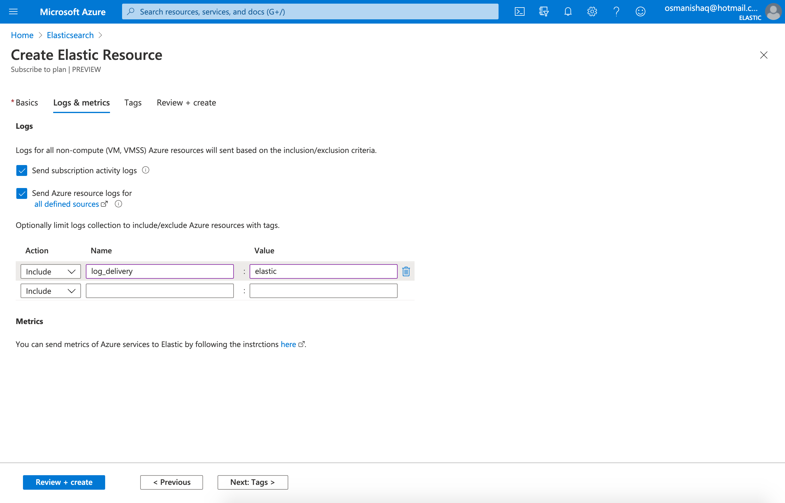Click the Azure settings gear icon
The width and height of the screenshot is (785, 503).
[592, 11]
